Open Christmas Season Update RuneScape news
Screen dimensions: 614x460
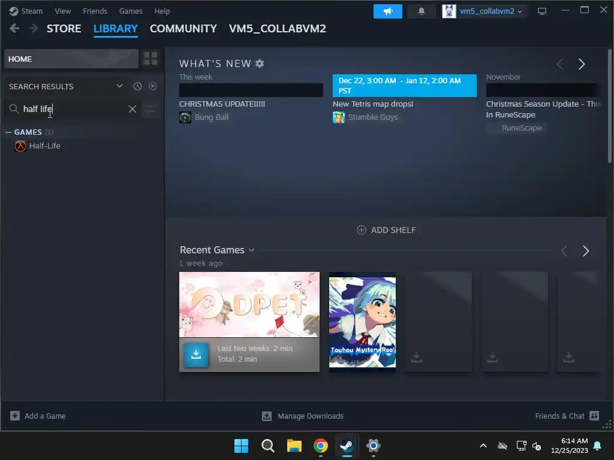pos(543,109)
